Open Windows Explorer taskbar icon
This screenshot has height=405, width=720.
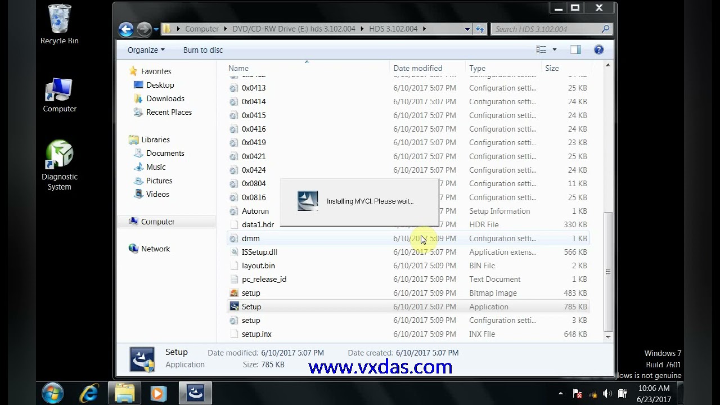tap(124, 393)
